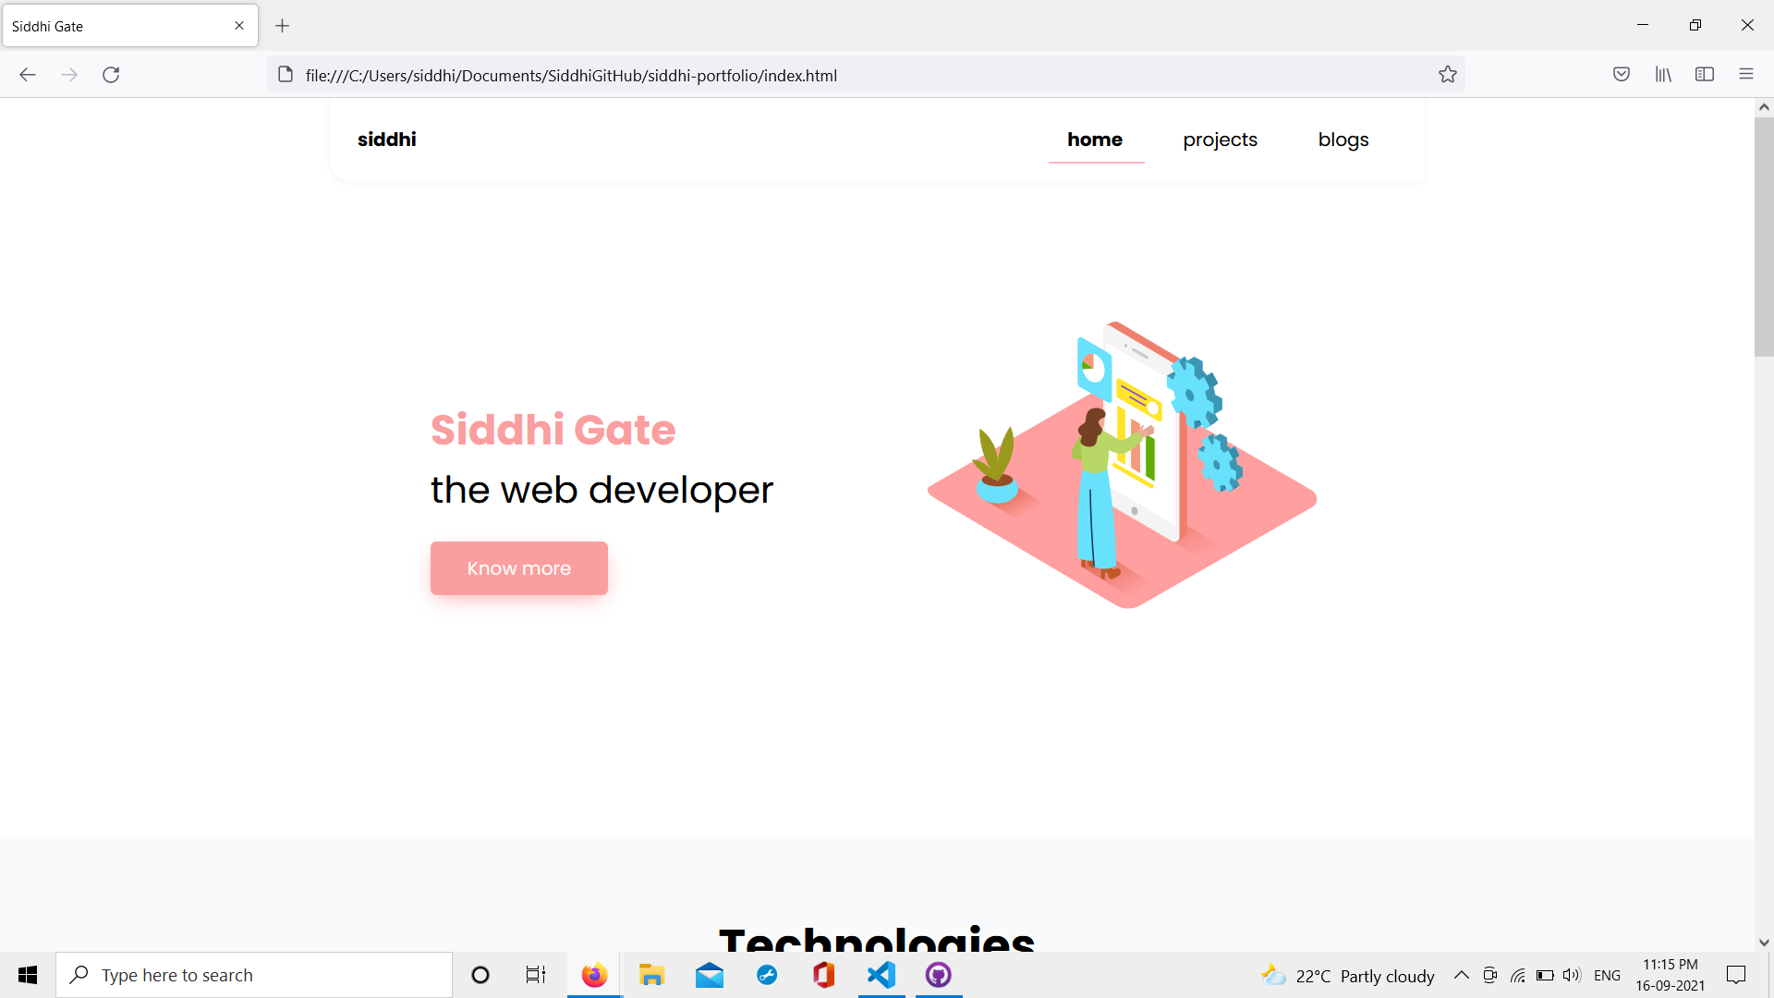
Task: Click the siddhi logo text
Action: pyautogui.click(x=386, y=140)
